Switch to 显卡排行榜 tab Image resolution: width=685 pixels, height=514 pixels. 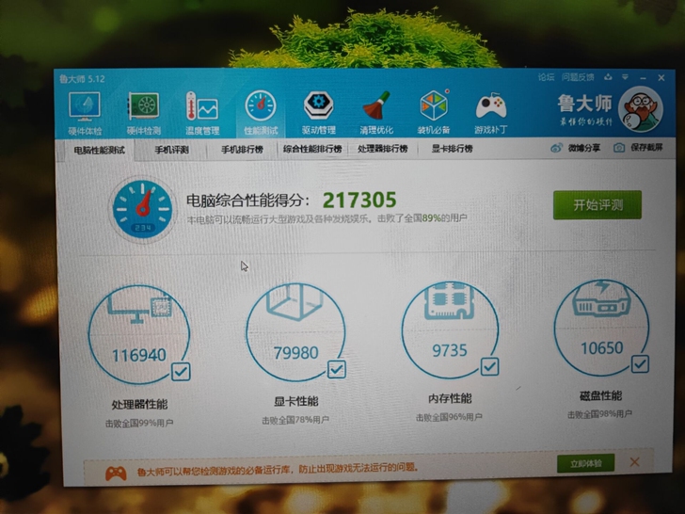pyautogui.click(x=453, y=149)
